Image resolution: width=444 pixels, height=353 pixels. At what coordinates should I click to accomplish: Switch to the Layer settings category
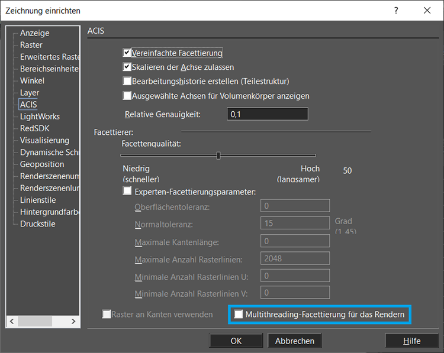tap(30, 93)
